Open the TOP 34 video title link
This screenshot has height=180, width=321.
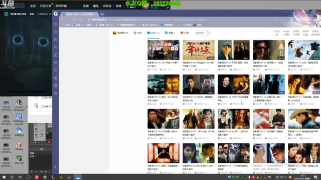[233, 99]
